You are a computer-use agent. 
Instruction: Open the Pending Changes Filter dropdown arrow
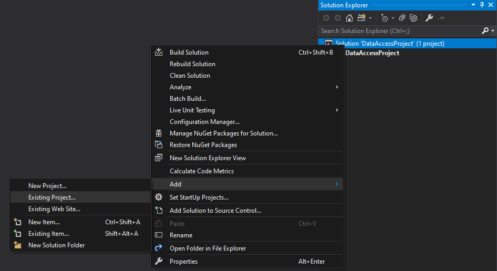[393, 18]
